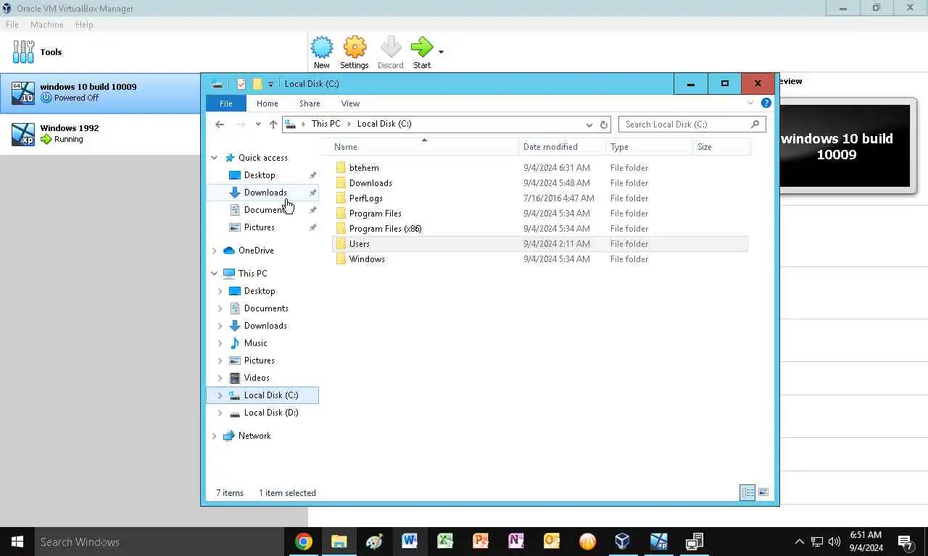Viewport: 928px width, 556px height.
Task: Go back using Explorer back arrow
Action: (220, 125)
